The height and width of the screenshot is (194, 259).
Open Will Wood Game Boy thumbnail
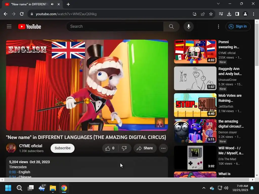tap(195, 158)
